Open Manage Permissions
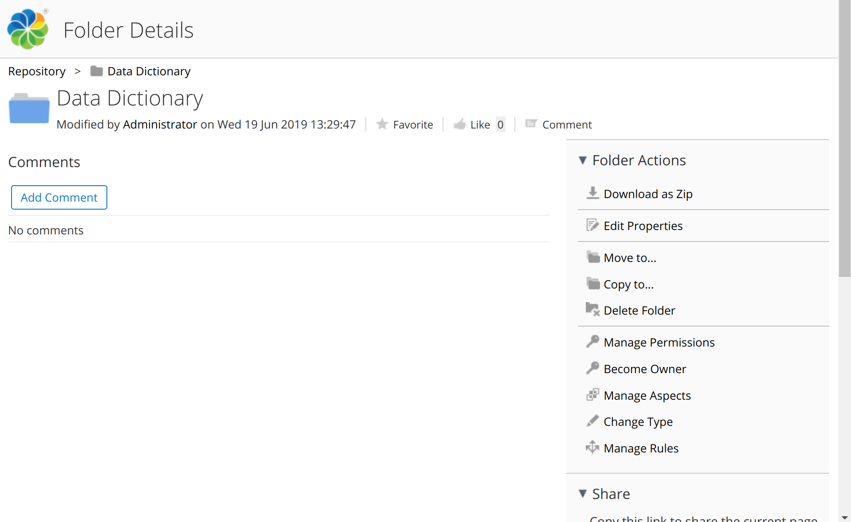This screenshot has height=522, width=851. click(x=659, y=342)
